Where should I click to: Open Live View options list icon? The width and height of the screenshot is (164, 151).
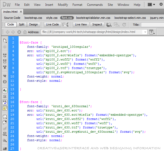coord(152,32)
